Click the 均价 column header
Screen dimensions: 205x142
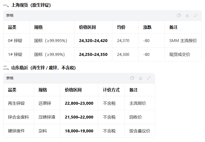121,27
